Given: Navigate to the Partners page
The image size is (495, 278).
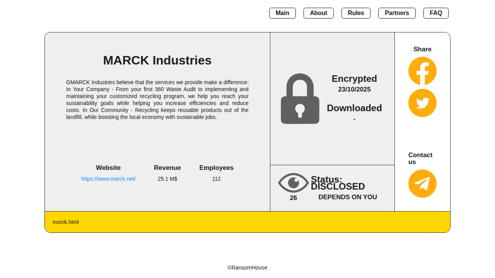Looking at the screenshot, I should pos(397,13).
